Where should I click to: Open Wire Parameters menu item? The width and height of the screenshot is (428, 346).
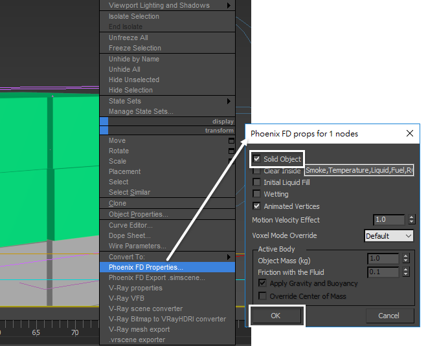(x=167, y=246)
